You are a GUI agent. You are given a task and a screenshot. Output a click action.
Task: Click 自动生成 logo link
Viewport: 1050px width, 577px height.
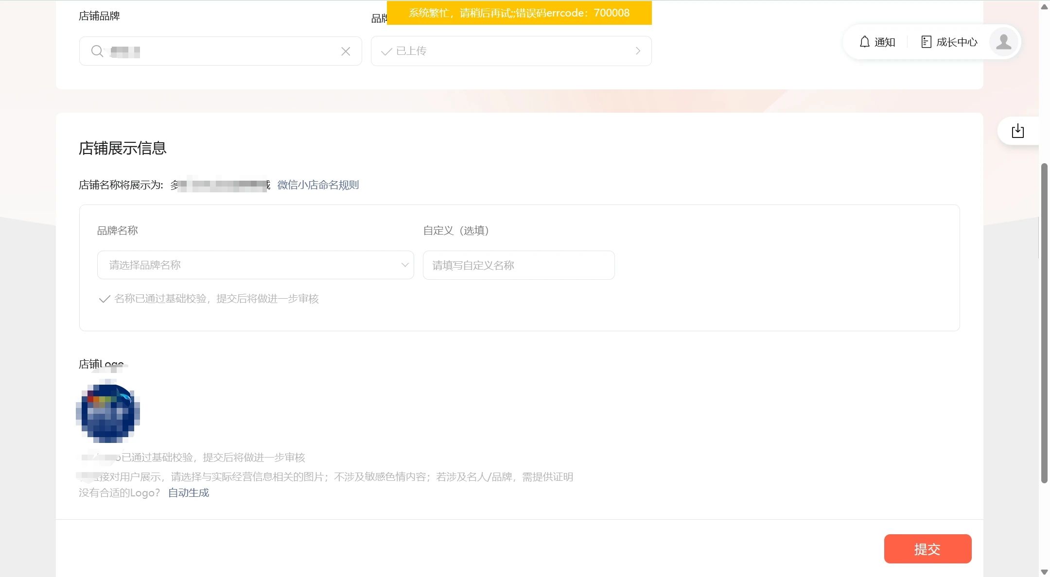[189, 493]
